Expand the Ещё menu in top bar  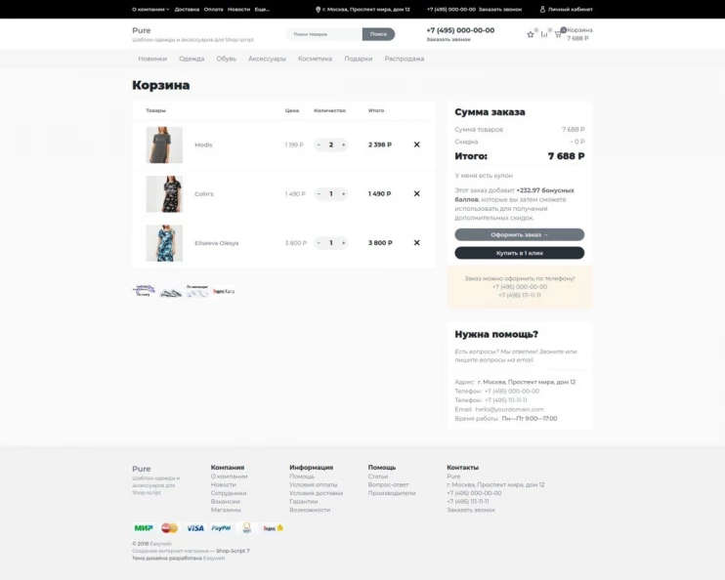[x=262, y=9]
